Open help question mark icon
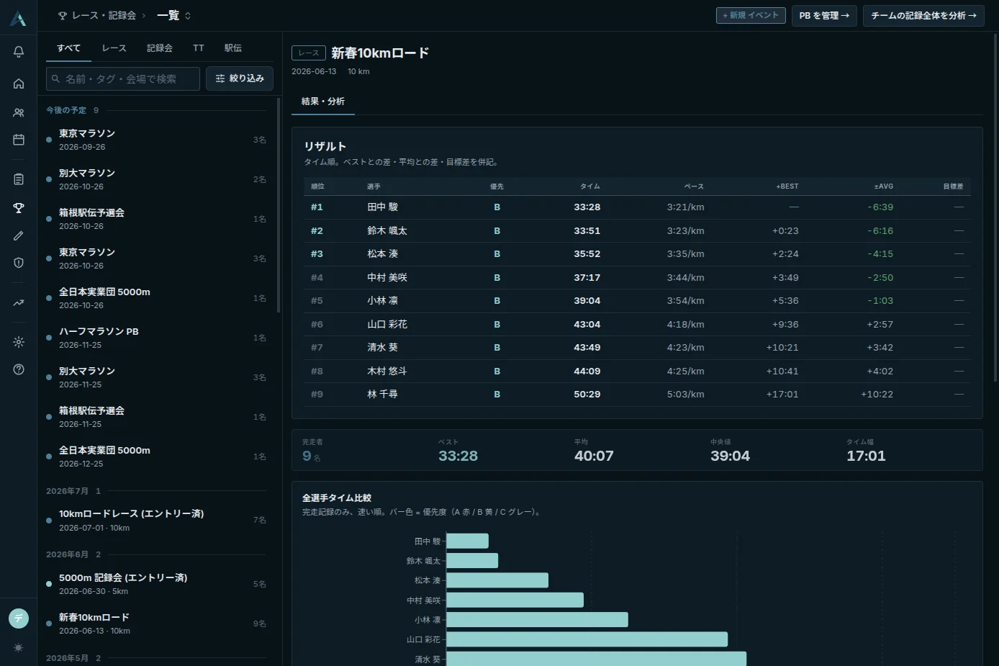This screenshot has width=999, height=666. tap(19, 369)
